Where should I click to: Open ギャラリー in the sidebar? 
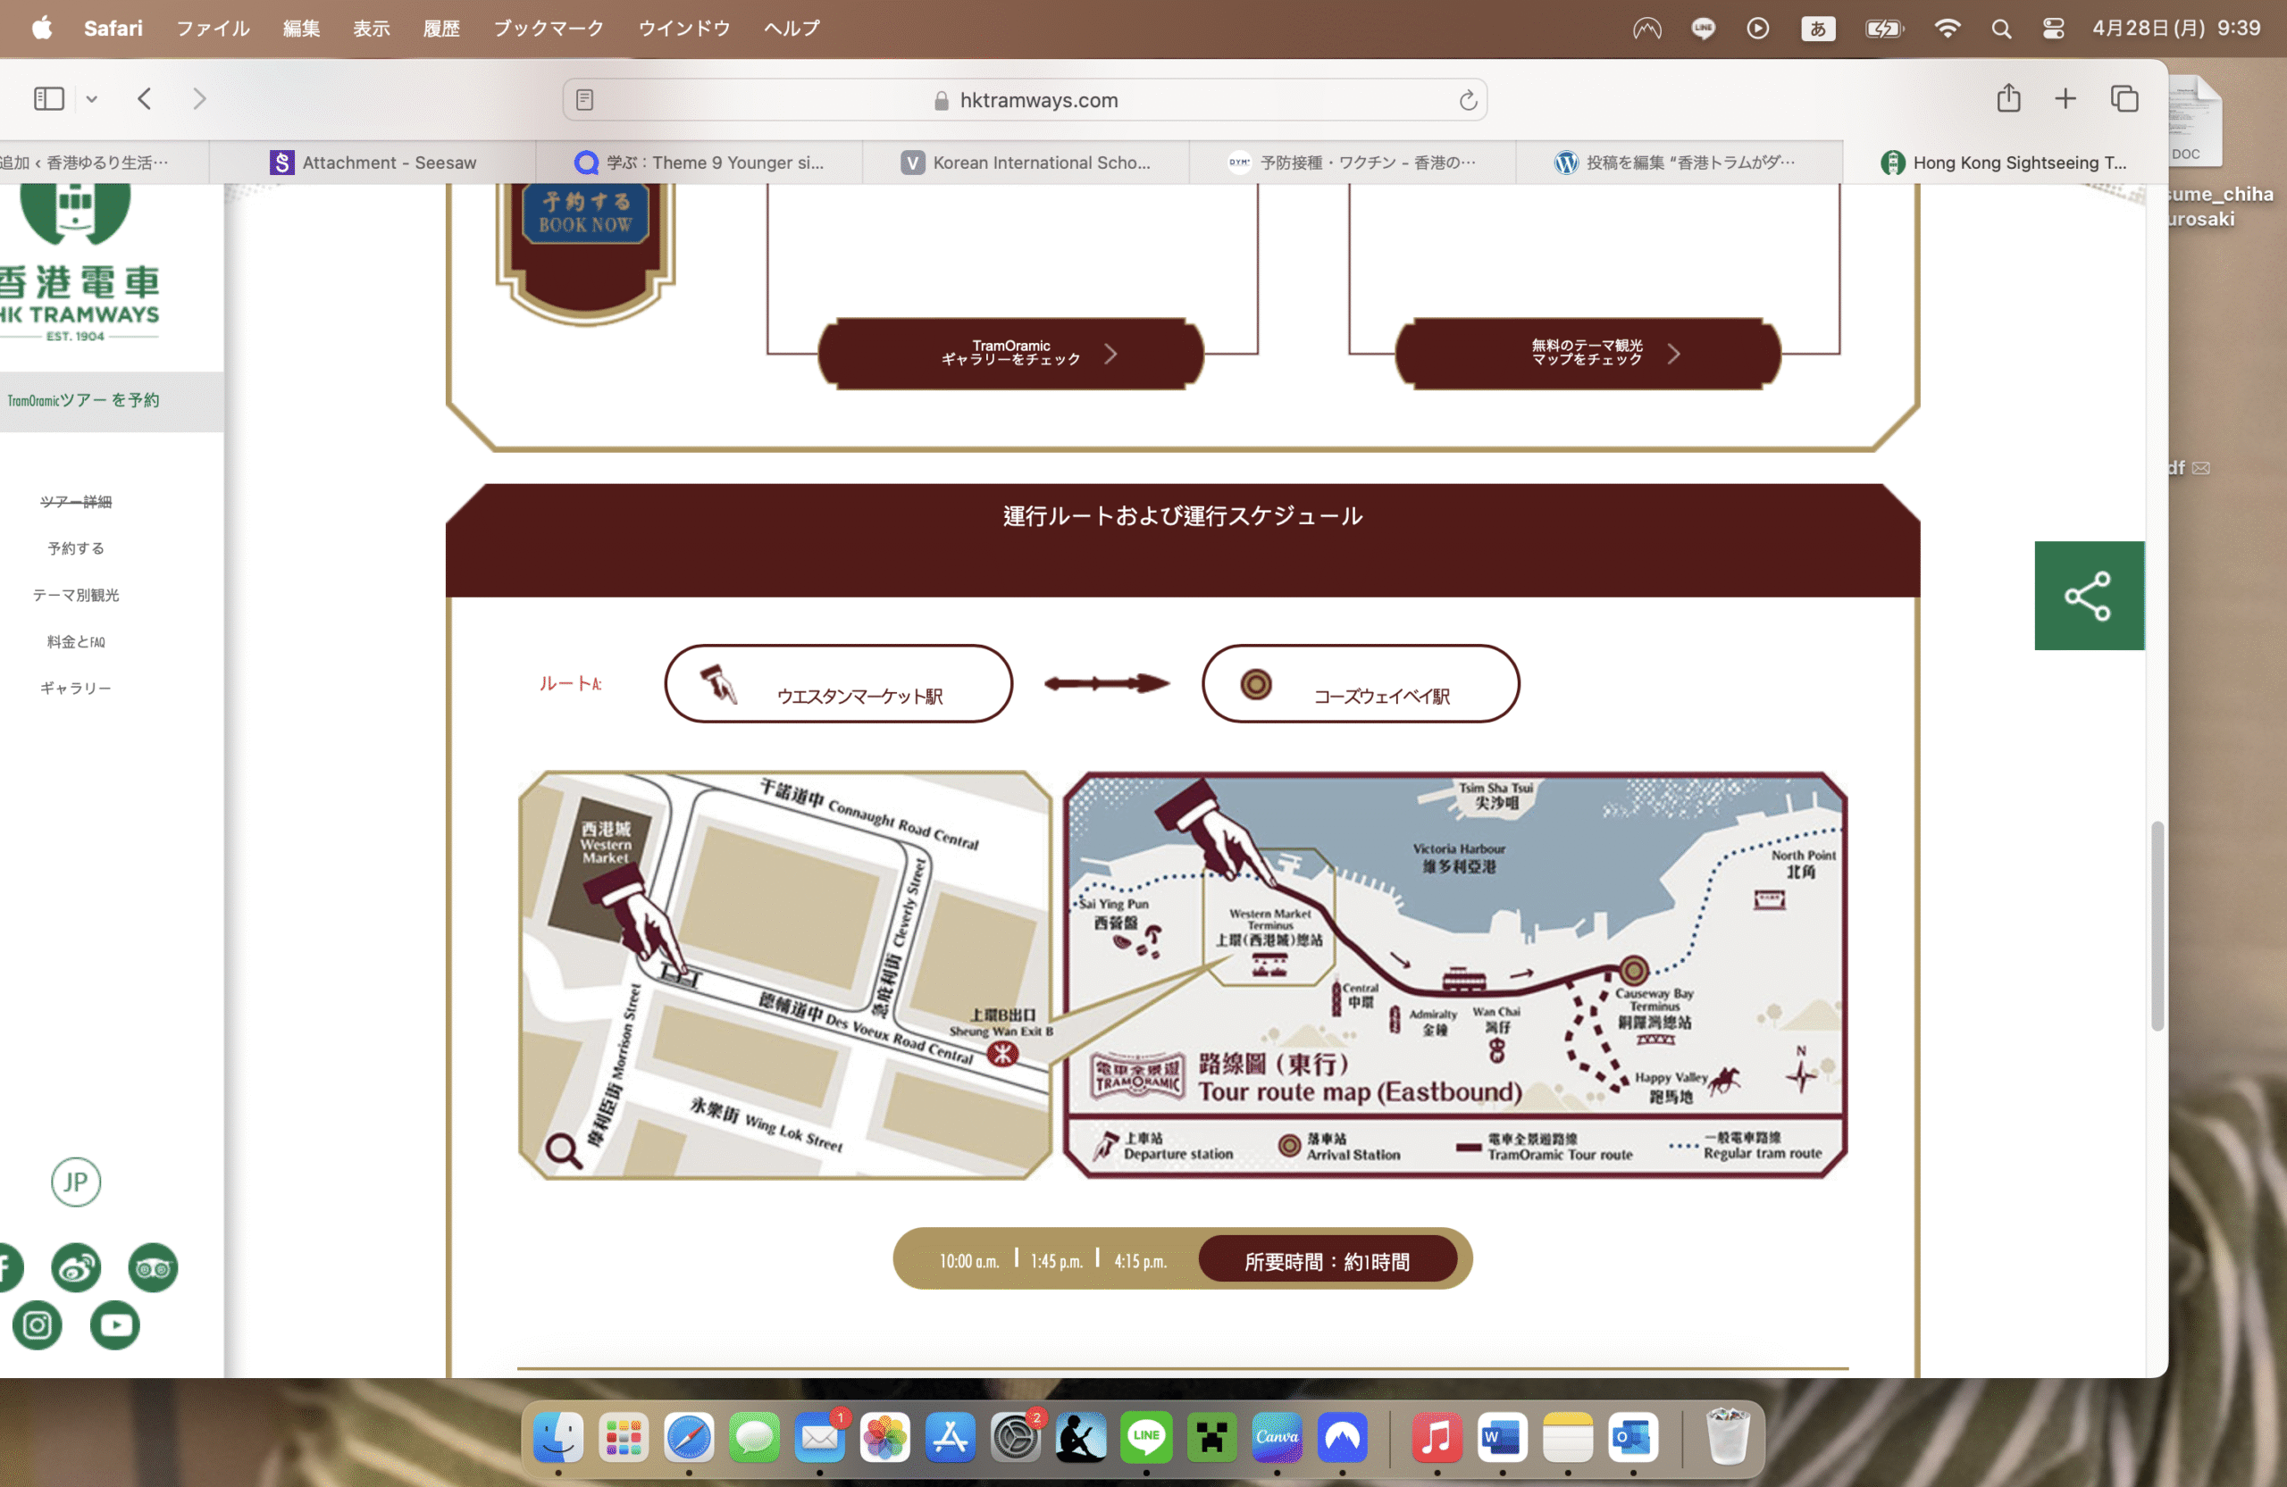tap(76, 688)
